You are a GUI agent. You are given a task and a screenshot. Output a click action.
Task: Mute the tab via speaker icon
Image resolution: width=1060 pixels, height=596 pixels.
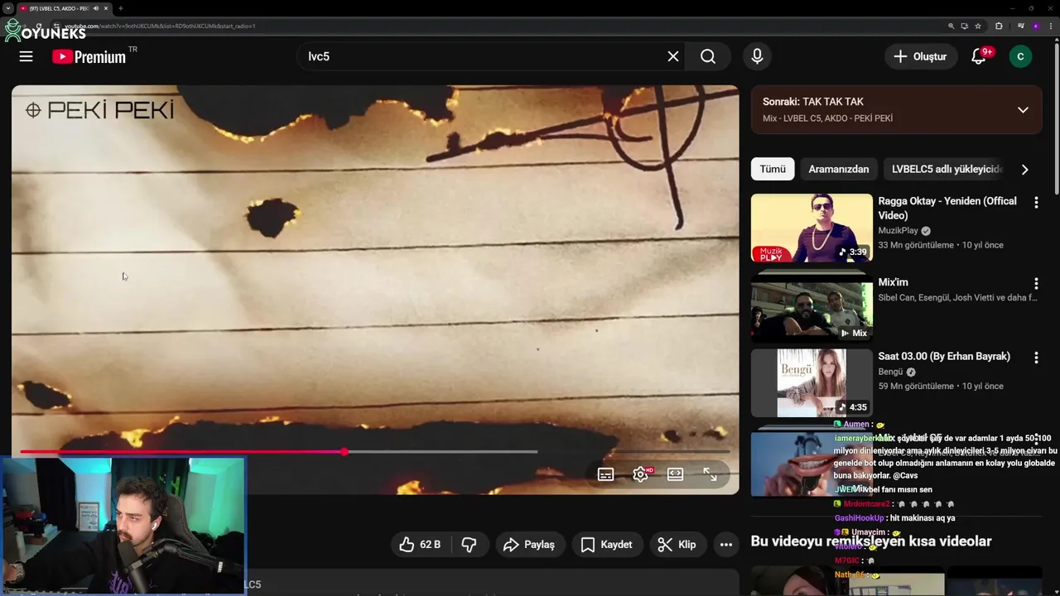(x=96, y=8)
